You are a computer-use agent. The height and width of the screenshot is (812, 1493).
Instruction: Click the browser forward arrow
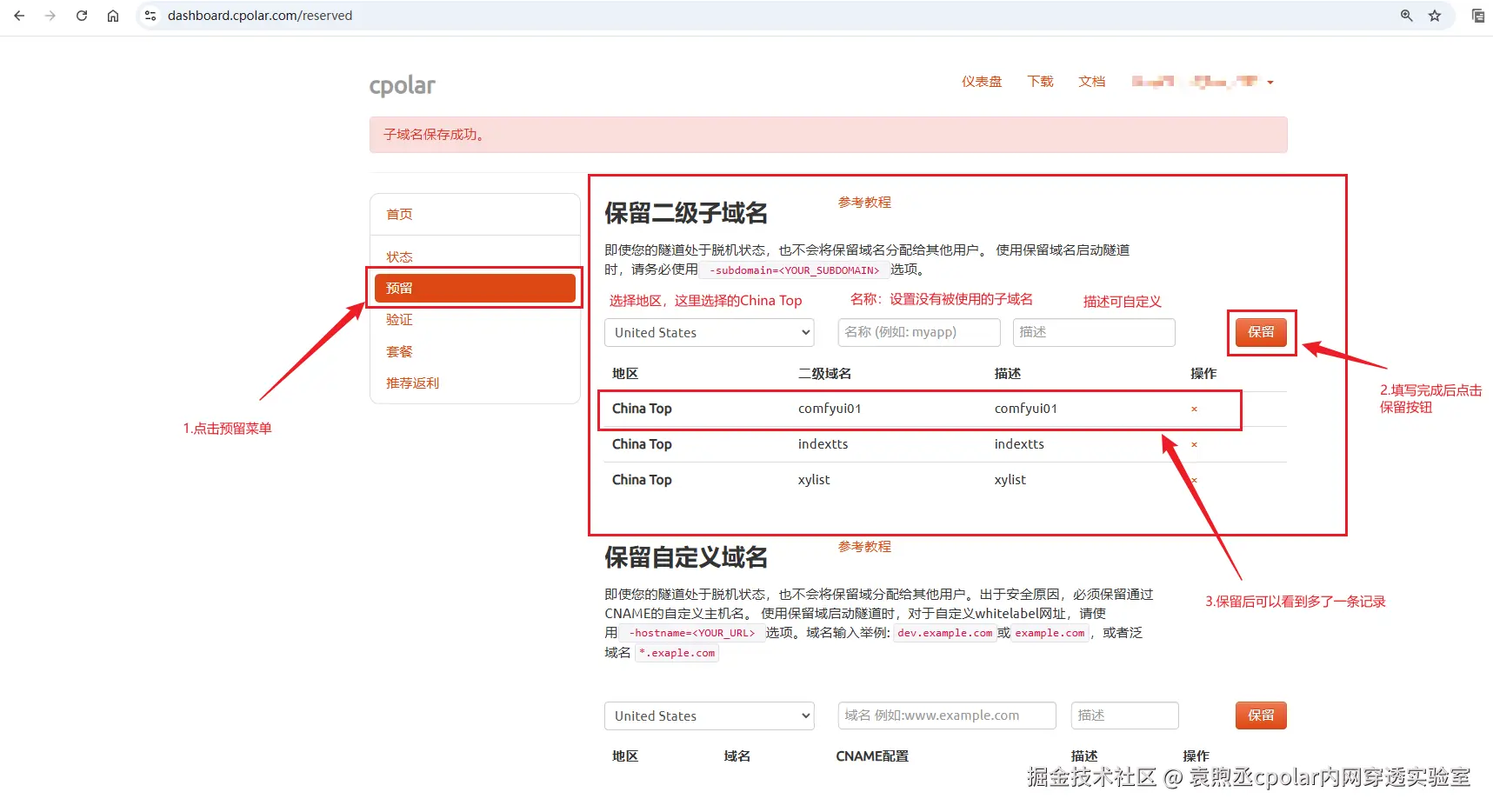50,16
